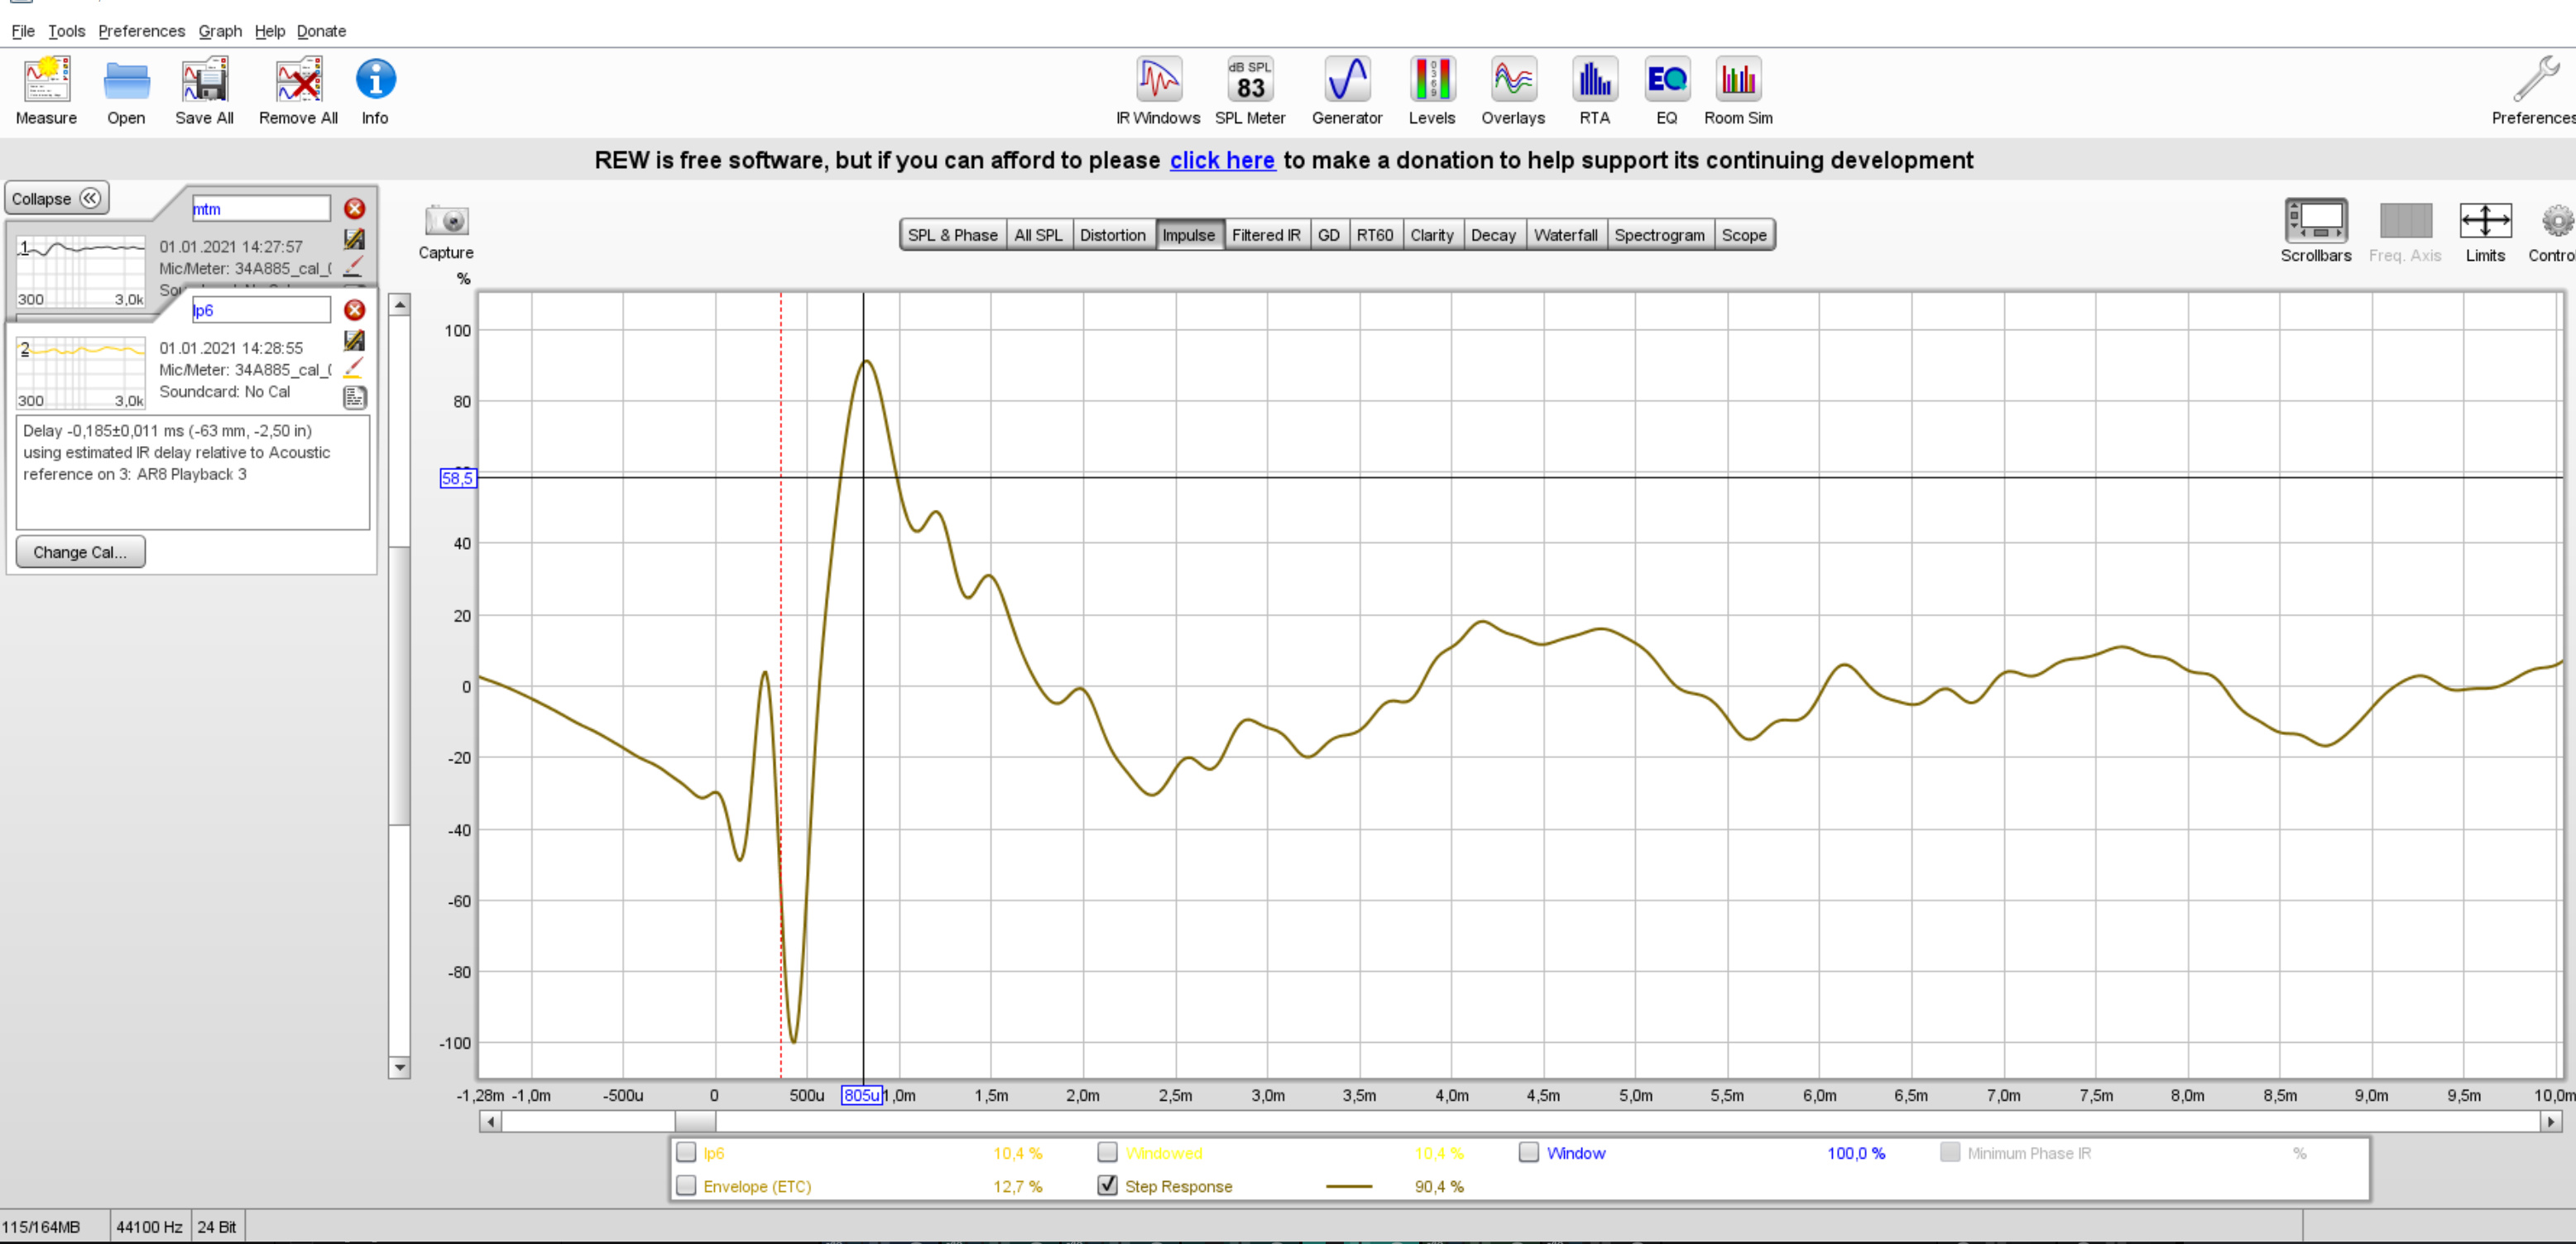2576x1244 pixels.
Task: Open the Help menu
Action: pos(269,31)
